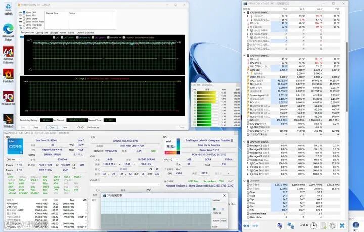The image size is (364, 232).
Task: Switch to the Cooling Fans tab
Action: (x=42, y=32)
